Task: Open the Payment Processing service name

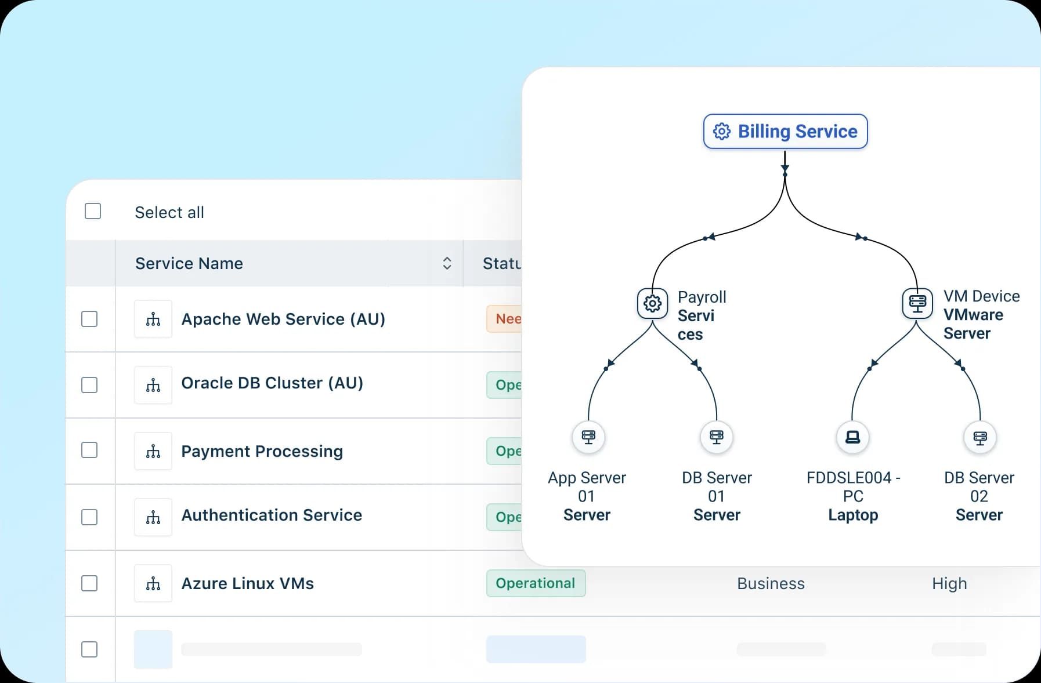Action: coord(262,451)
